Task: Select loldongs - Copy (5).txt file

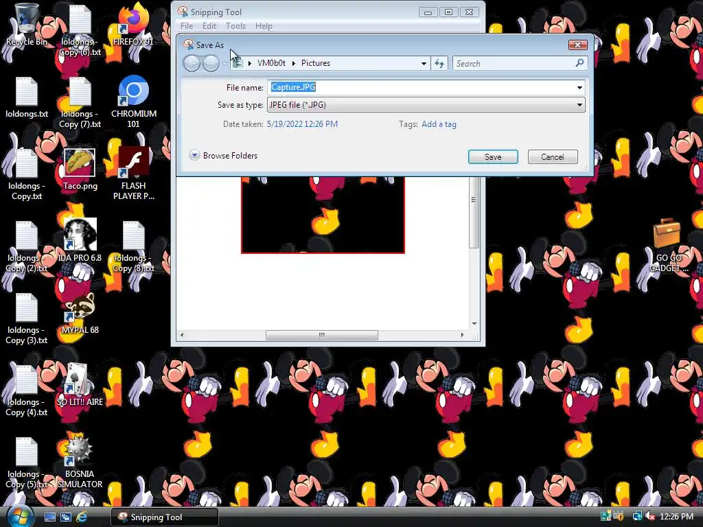Action: [x=27, y=462]
